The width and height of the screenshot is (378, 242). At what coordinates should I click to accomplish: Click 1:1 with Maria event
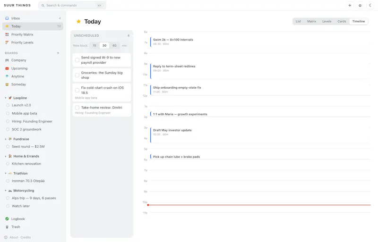260,114
